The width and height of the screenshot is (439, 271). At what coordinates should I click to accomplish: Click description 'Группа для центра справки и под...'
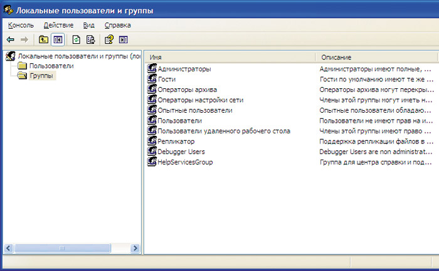point(376,162)
